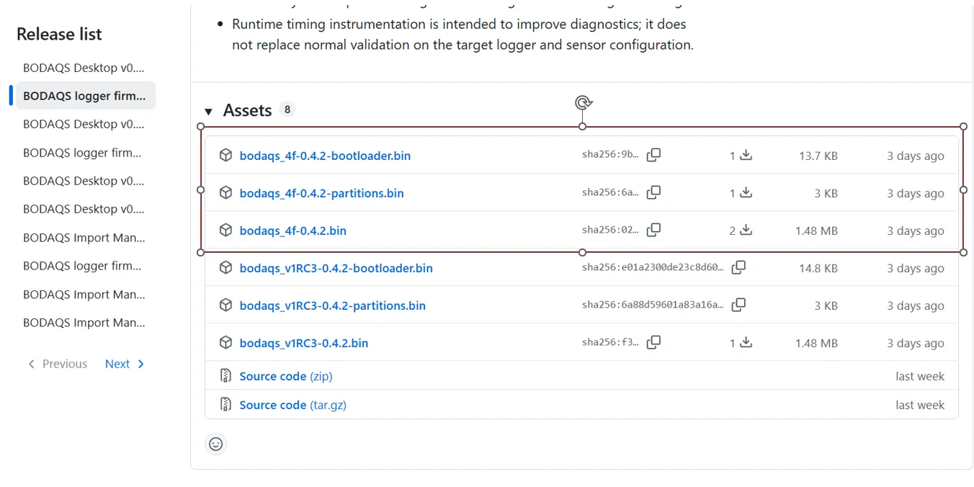Click '3 days ago' on bodaqs_v1RC3-0.4.2.bin row
The height and width of the screenshot is (487, 974).
pos(915,343)
